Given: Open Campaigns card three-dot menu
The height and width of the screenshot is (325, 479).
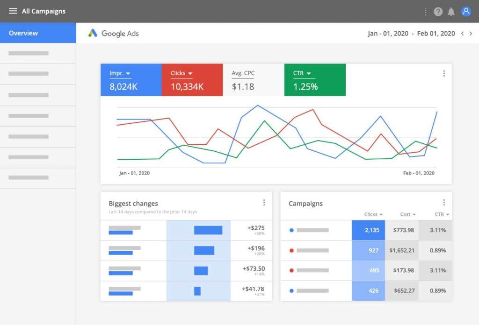Looking at the screenshot, I should coord(443,203).
